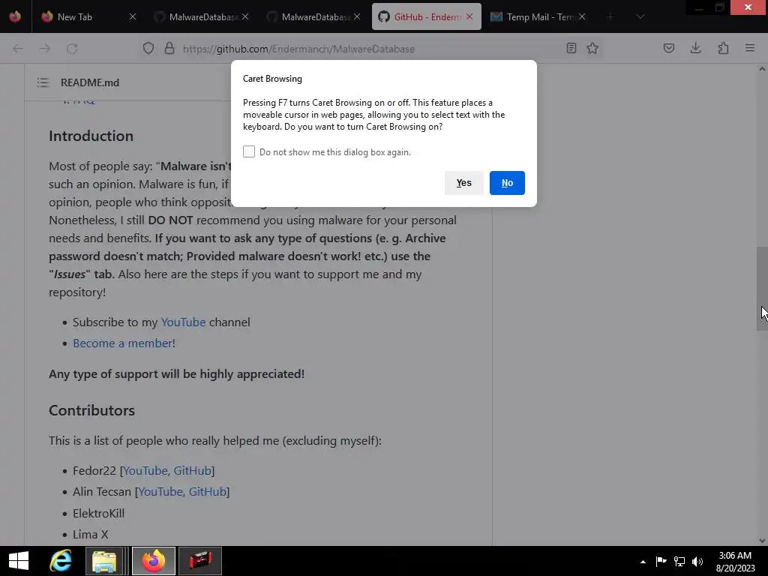The image size is (768, 576).
Task: Toggle Reader View icon
Action: tap(571, 48)
